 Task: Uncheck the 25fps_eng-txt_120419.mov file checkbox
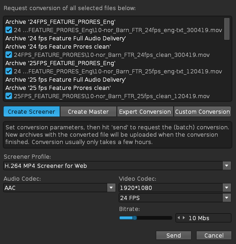[9, 71]
